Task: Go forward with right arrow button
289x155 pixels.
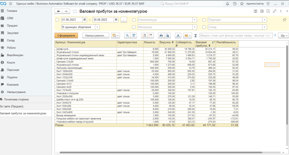Action: 66,11
